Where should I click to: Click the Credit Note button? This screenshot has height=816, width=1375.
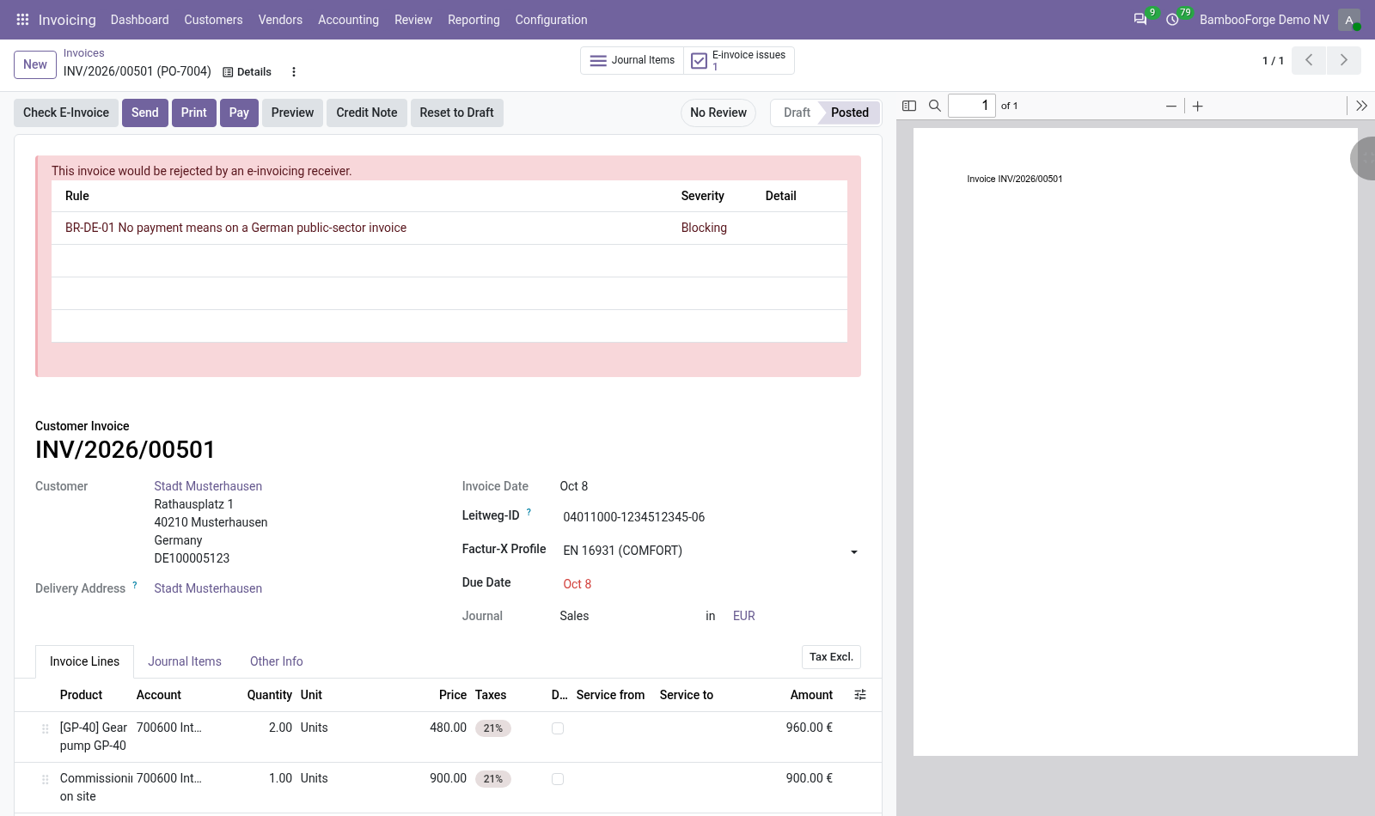367,113
